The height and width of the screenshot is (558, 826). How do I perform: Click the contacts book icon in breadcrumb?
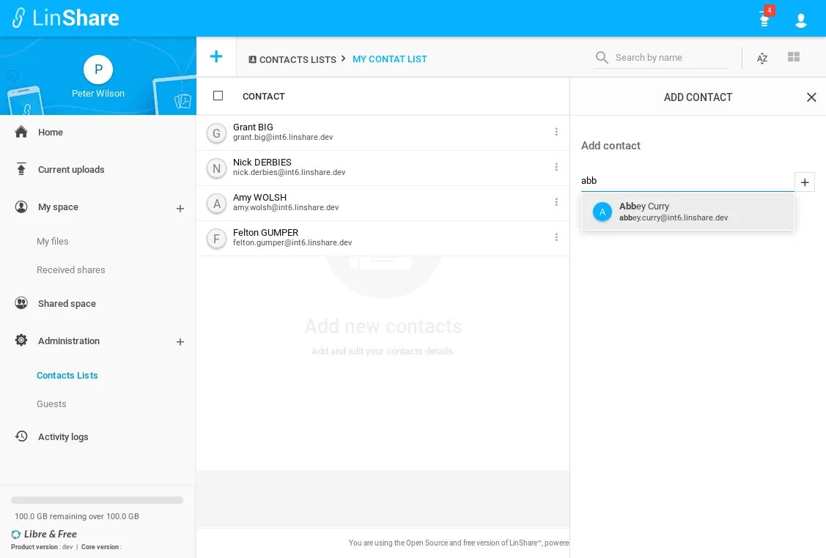point(252,59)
